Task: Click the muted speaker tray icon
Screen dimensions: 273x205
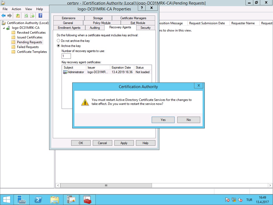Action: click(x=240, y=200)
